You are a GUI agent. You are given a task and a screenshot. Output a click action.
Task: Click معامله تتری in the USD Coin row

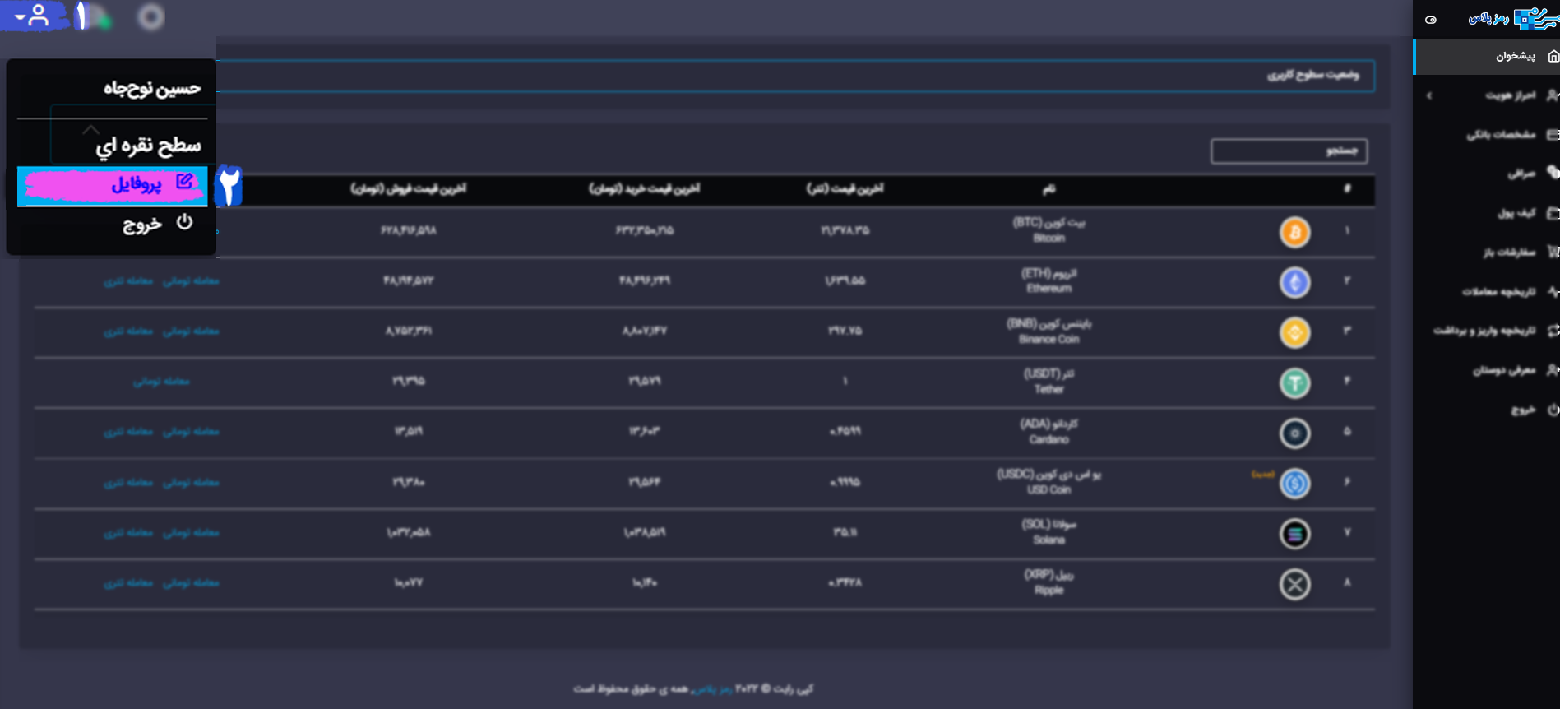[128, 483]
